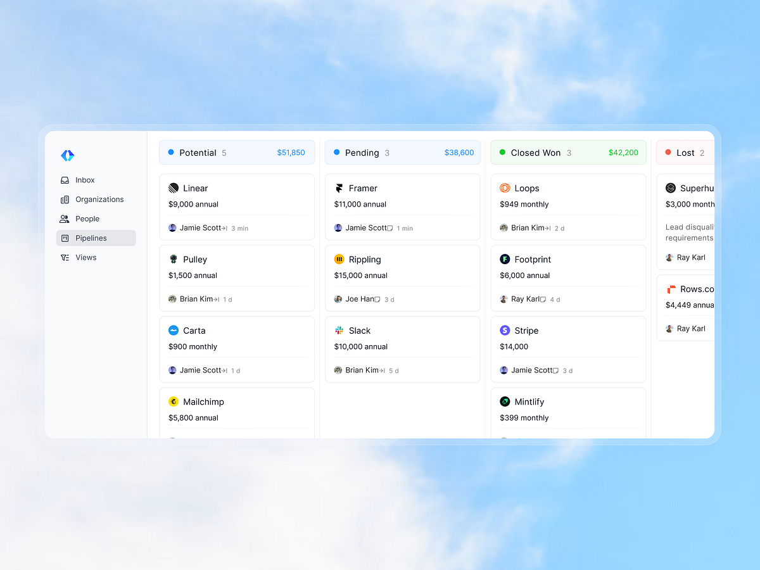The image size is (760, 570).
Task: Click the Closed Won column header
Action: tap(569, 153)
